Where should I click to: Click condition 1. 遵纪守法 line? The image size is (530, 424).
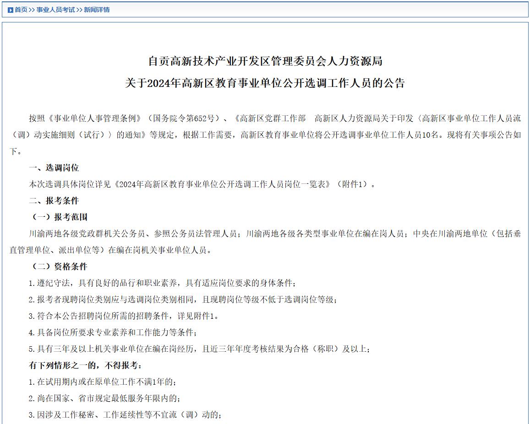click(162, 283)
